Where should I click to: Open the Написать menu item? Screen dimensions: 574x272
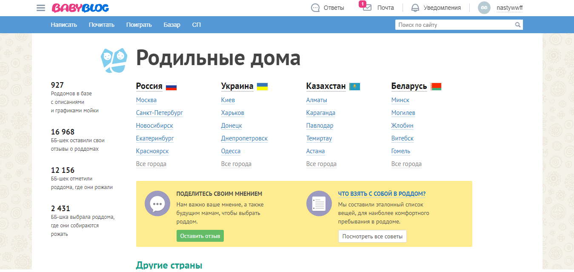click(64, 25)
